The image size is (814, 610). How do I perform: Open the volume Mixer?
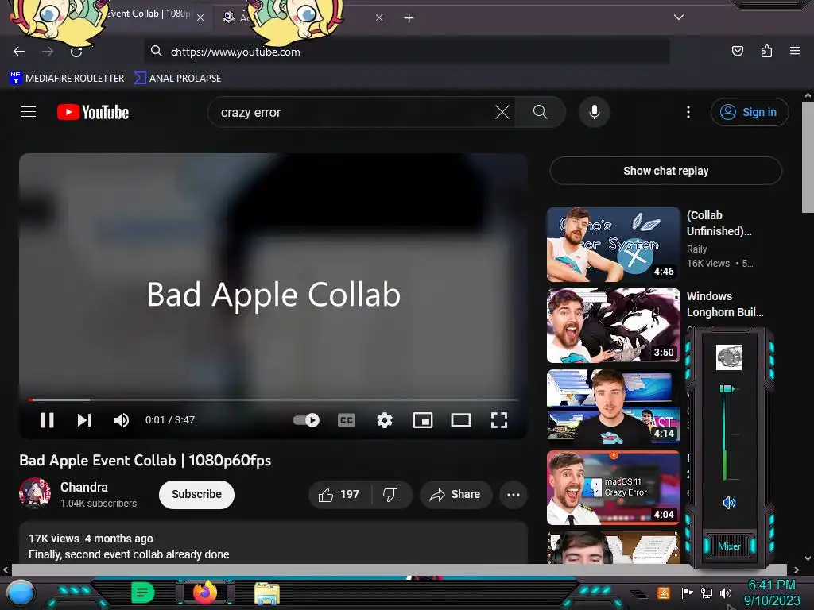[x=730, y=546]
